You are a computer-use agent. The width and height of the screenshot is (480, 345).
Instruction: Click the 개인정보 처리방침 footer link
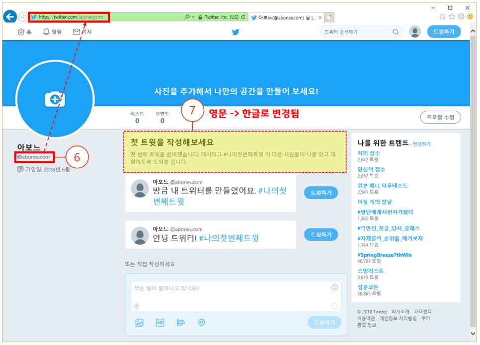tap(398, 318)
